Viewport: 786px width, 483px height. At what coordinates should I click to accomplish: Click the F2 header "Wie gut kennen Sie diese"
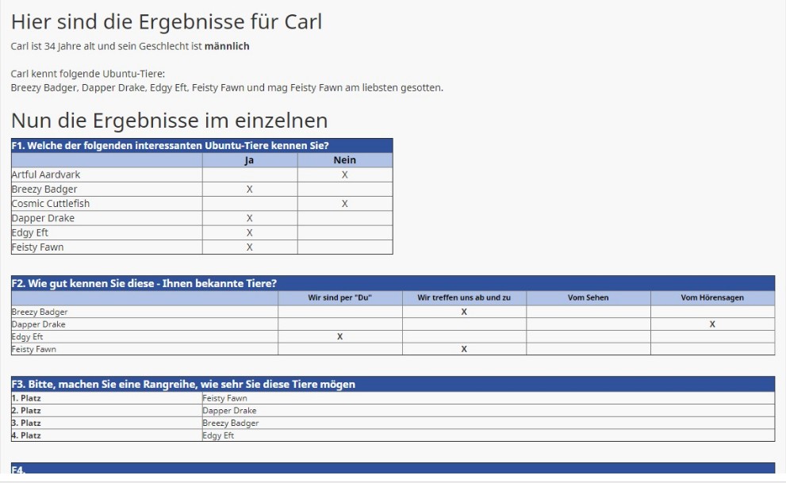tap(393, 284)
